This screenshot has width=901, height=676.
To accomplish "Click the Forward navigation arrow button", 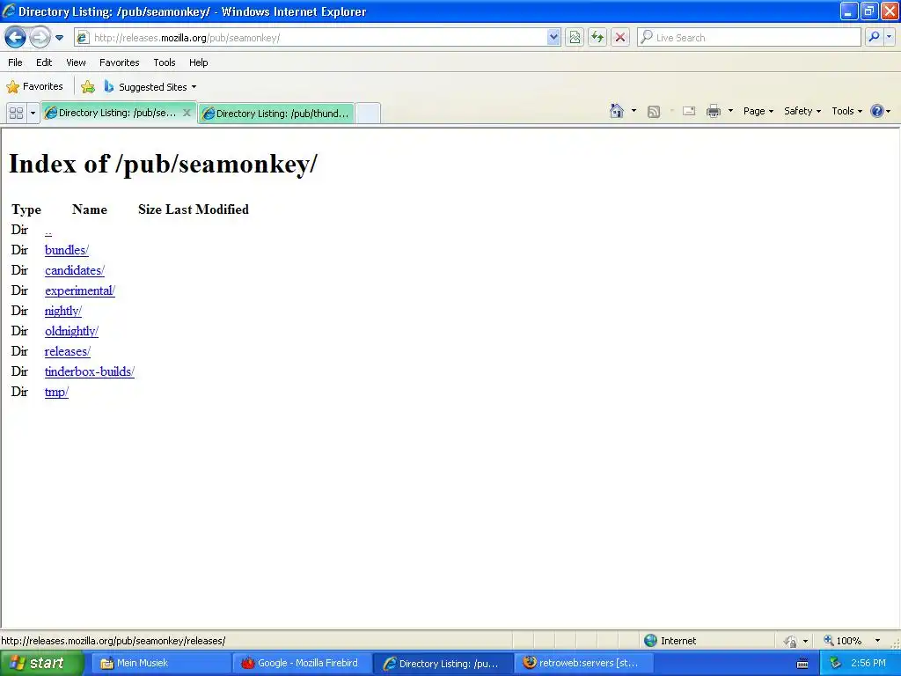I will coord(40,37).
